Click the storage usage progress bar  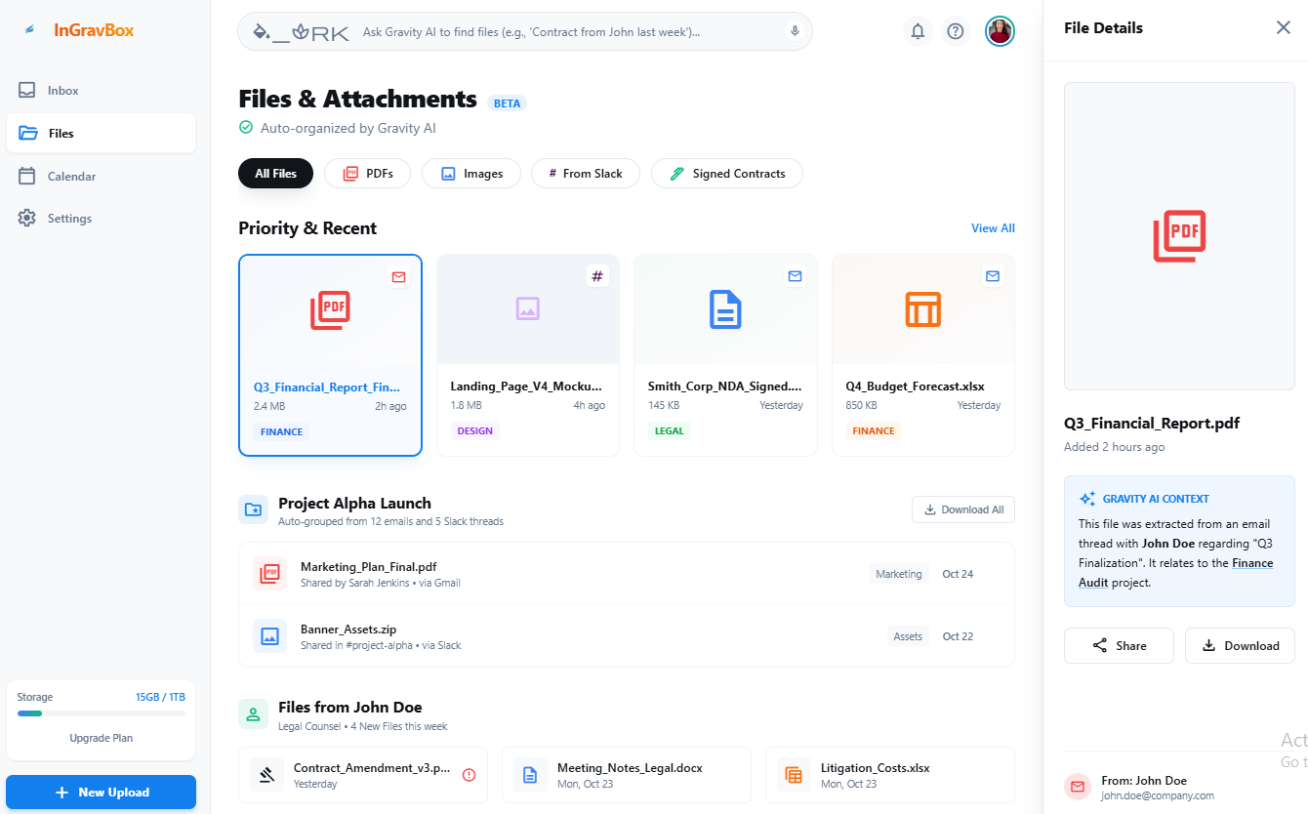[101, 713]
